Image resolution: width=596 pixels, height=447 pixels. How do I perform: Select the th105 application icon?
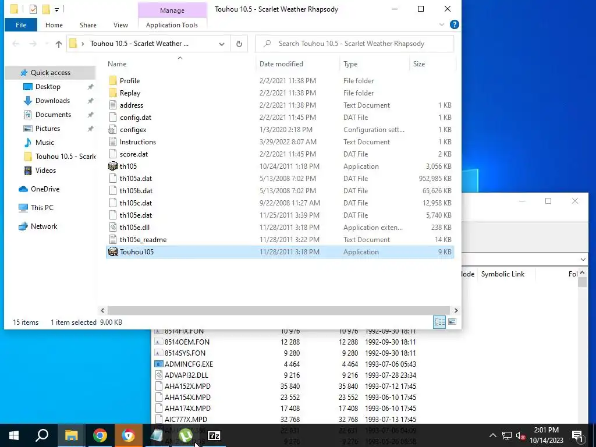pyautogui.click(x=112, y=166)
